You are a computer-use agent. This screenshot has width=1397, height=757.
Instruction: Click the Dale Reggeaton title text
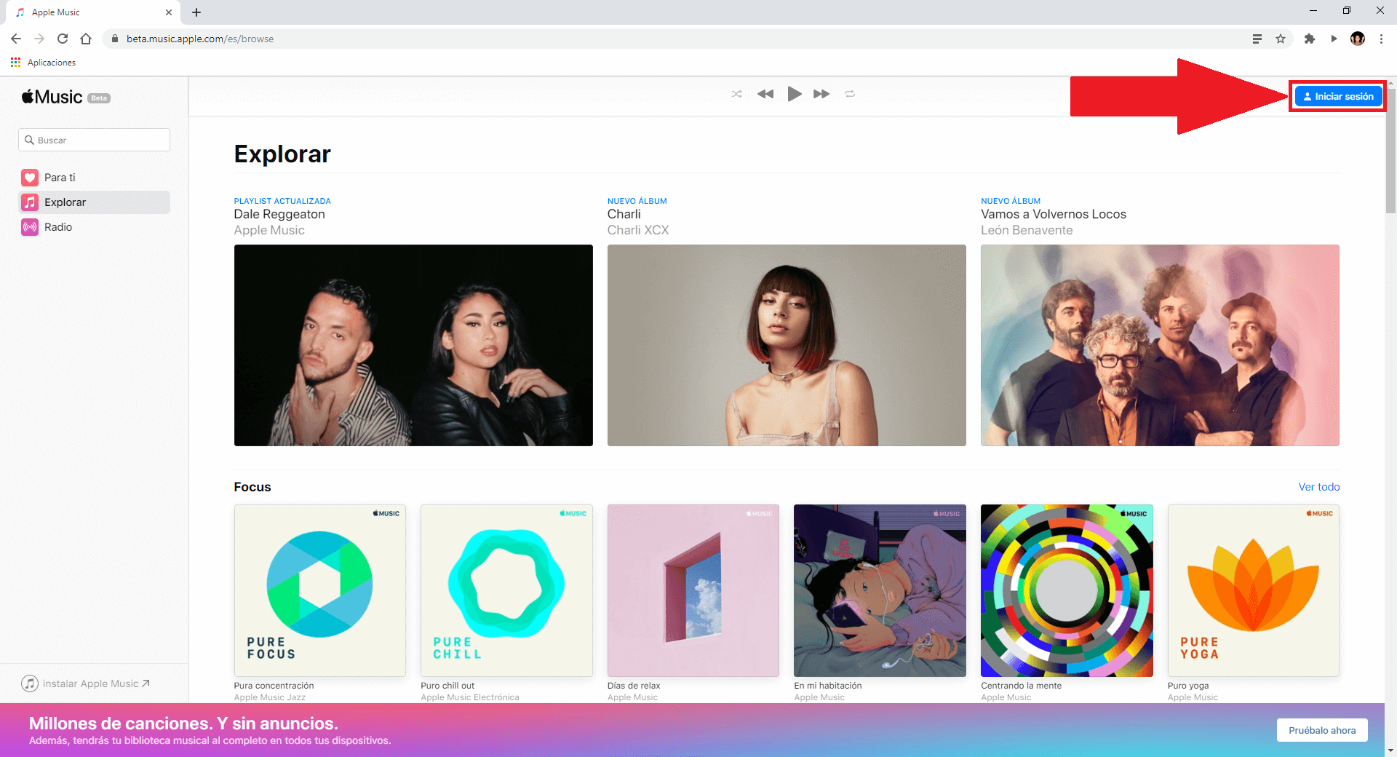(279, 214)
